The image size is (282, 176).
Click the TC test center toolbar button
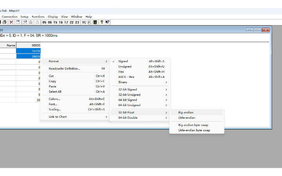pyautogui.click(x=84, y=22)
